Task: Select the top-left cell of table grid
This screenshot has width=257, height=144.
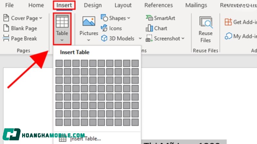Action: coord(59,63)
